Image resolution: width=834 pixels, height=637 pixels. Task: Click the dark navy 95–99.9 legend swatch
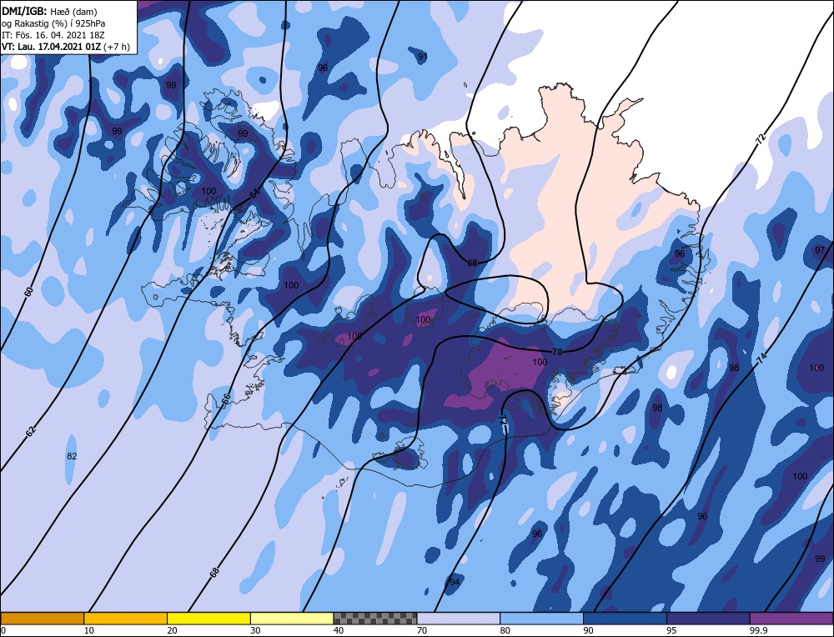(x=708, y=618)
